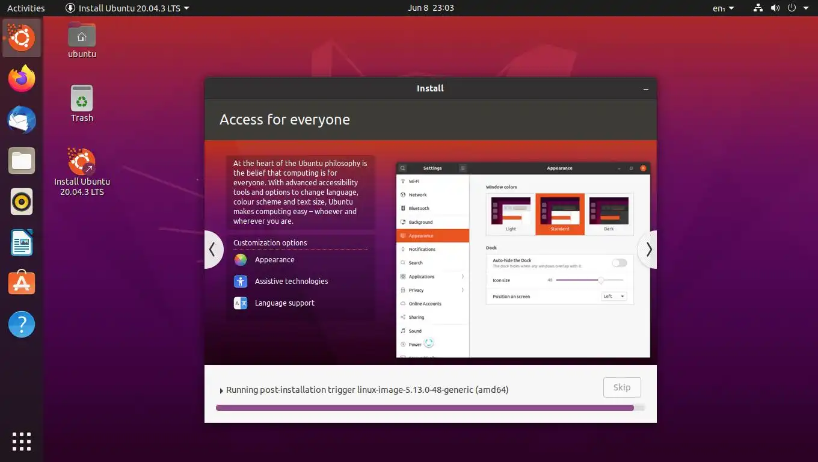
Task: Click the search icon in Settings preview
Action: point(403,168)
